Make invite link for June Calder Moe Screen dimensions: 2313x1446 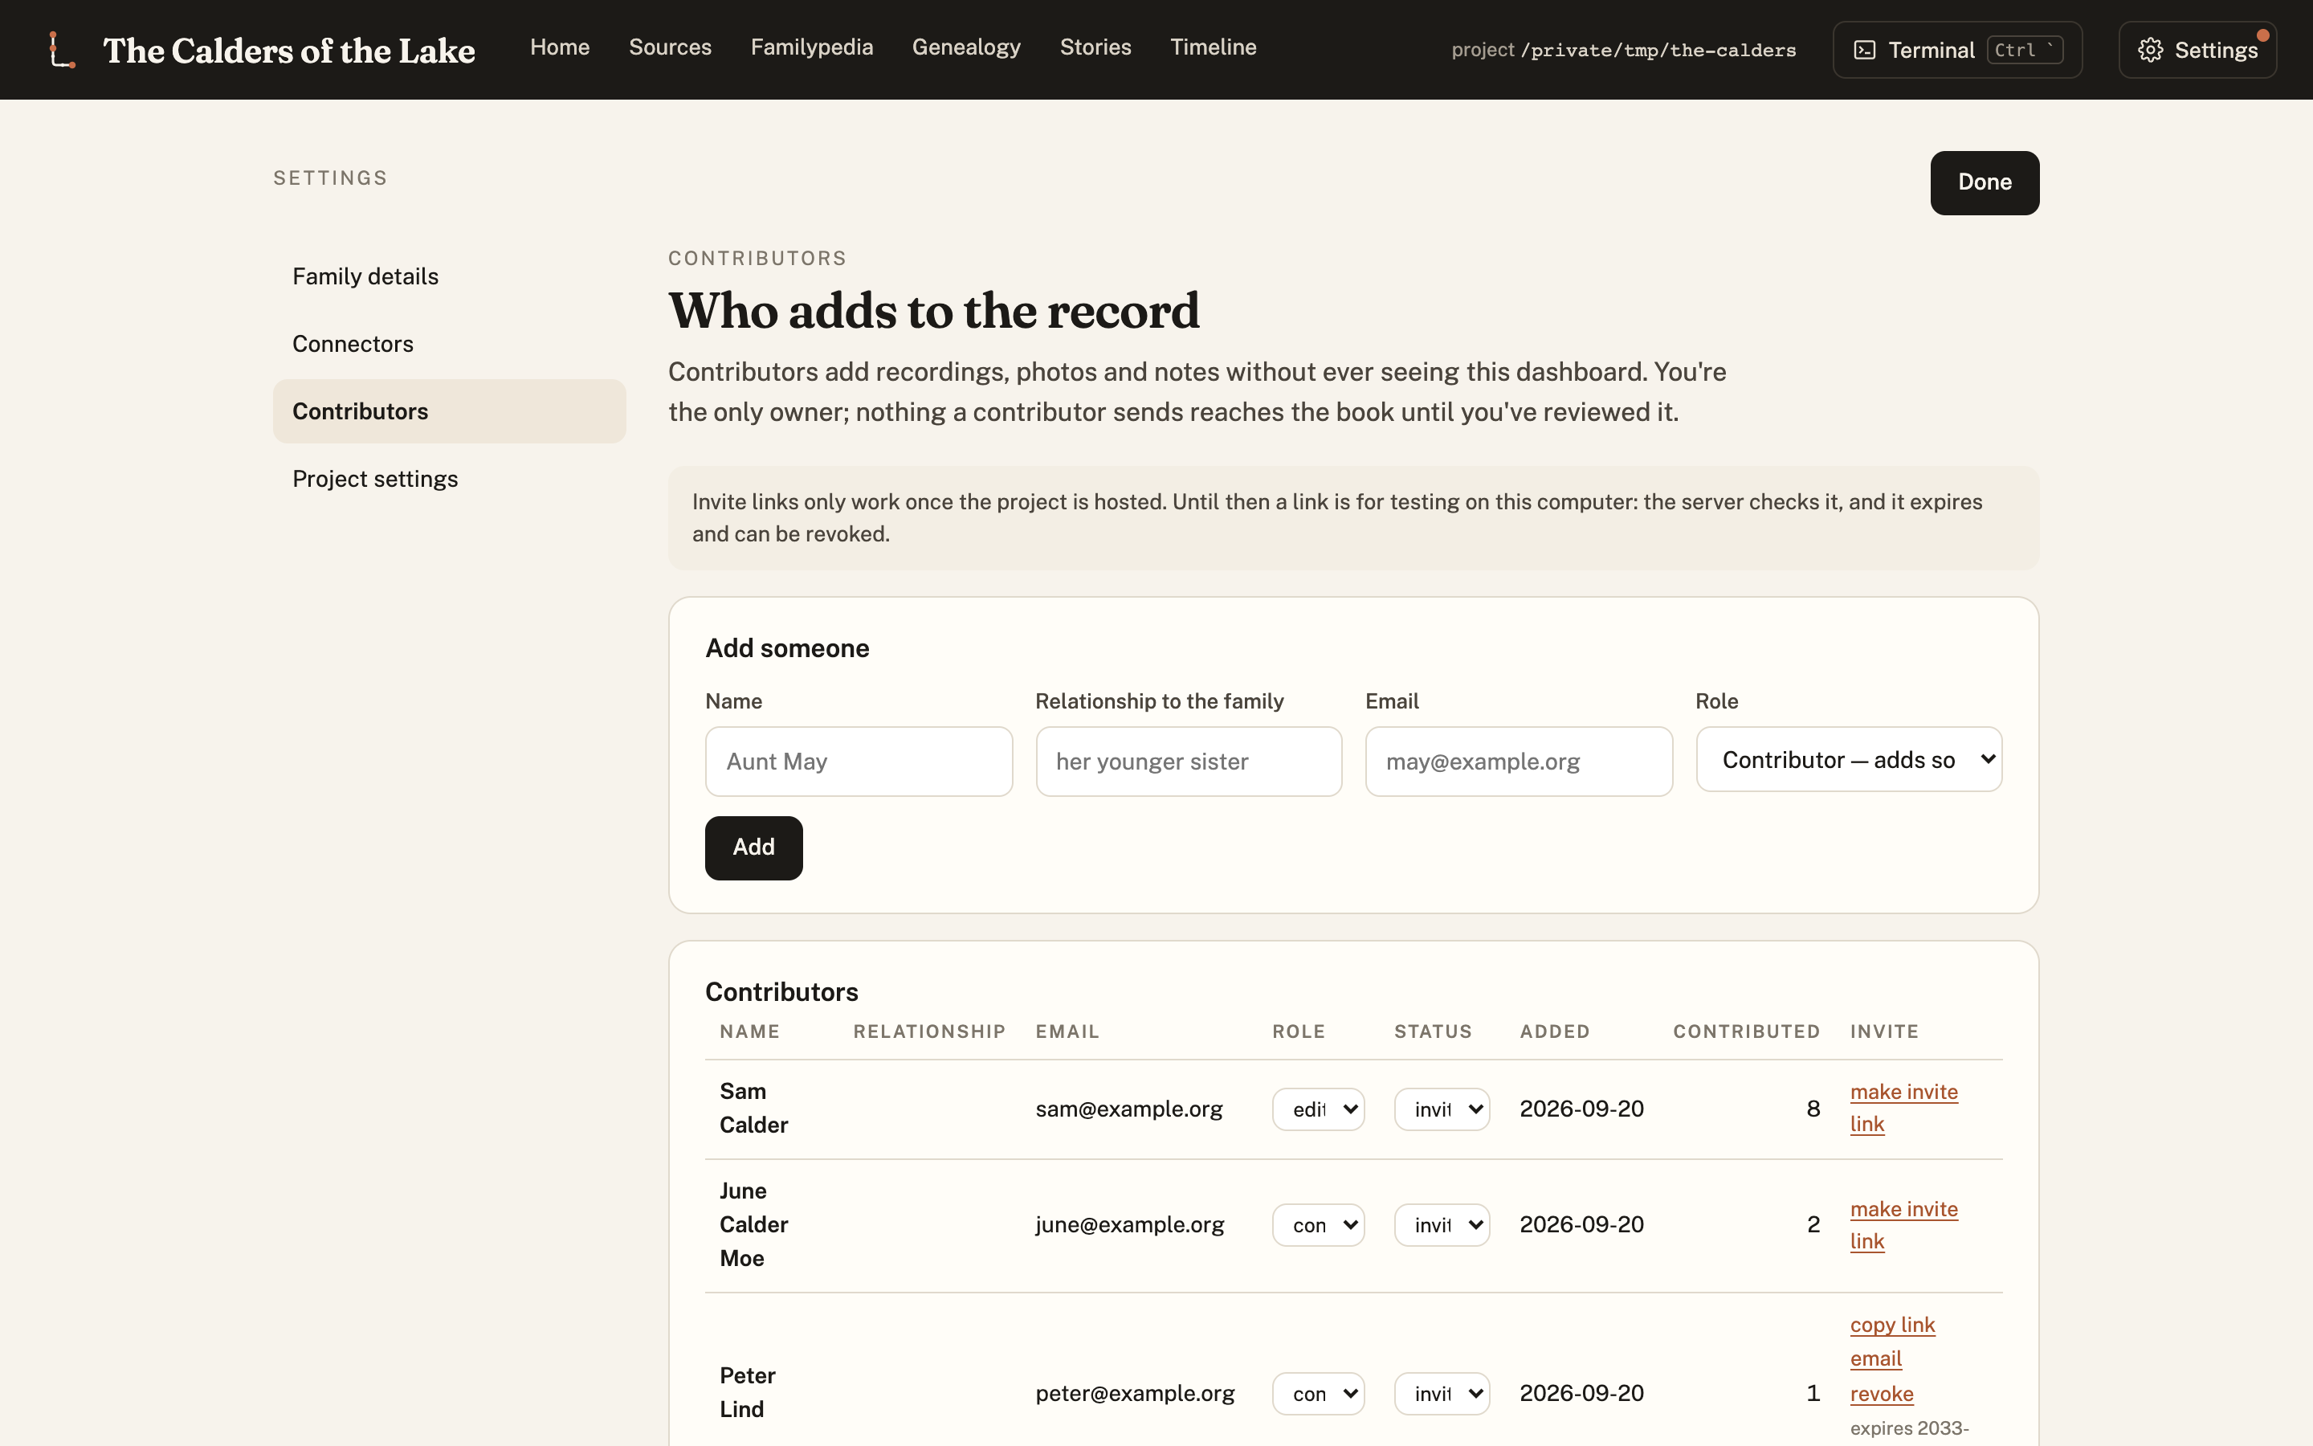click(x=1903, y=1225)
